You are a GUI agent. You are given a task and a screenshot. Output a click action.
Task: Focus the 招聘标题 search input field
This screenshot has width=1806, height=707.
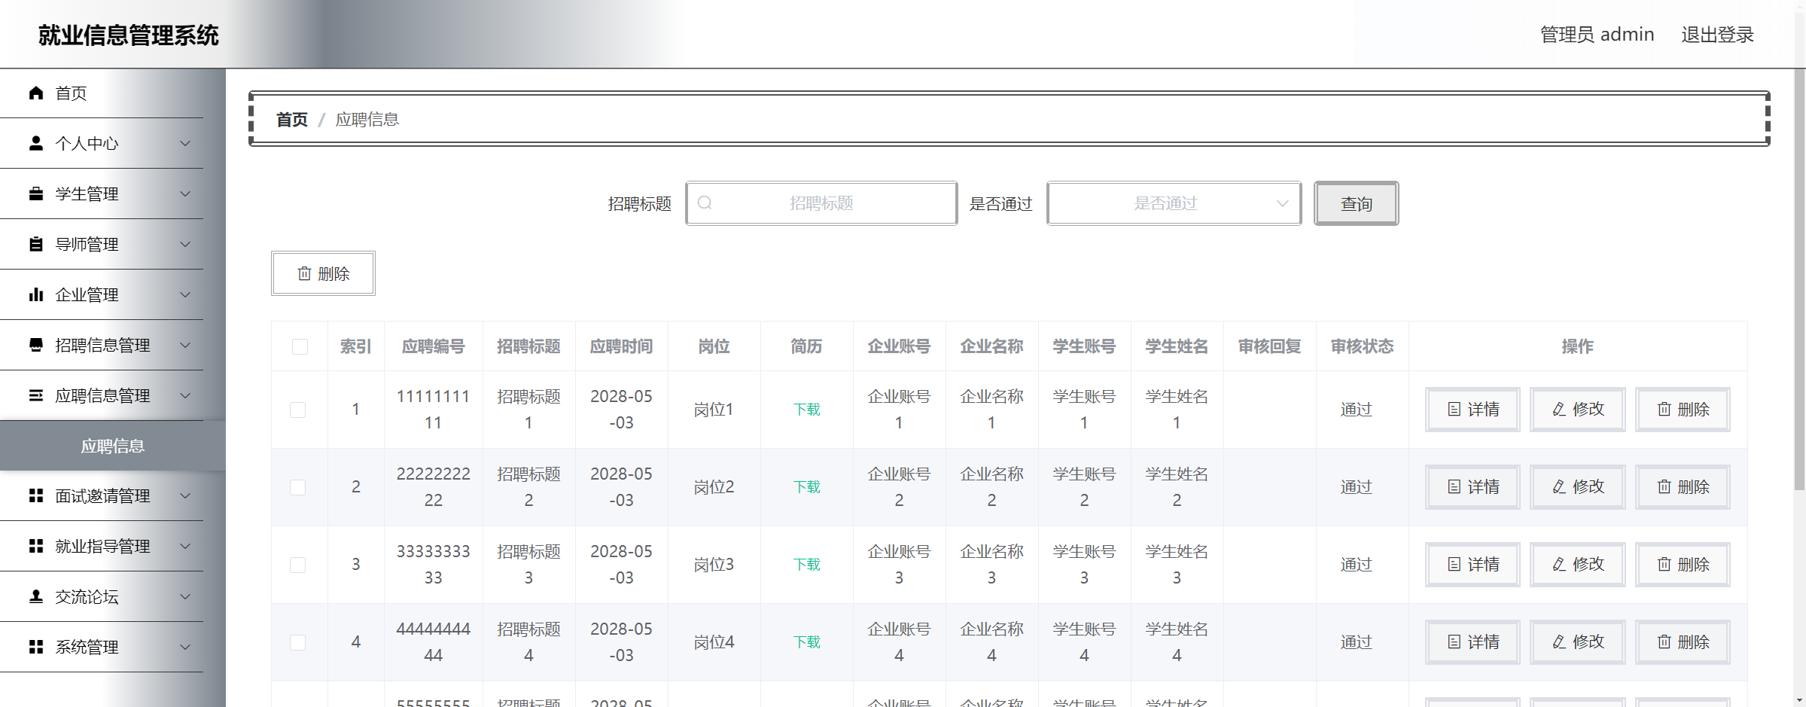pyautogui.click(x=821, y=203)
